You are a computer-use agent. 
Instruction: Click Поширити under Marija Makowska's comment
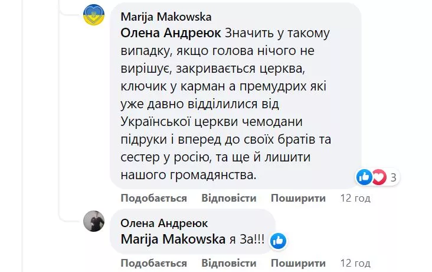[299, 198]
